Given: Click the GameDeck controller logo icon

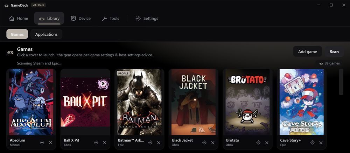Looking at the screenshot, I should [x=6, y=5].
